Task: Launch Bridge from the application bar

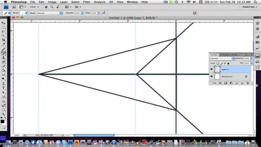Action: click(x=14, y=7)
